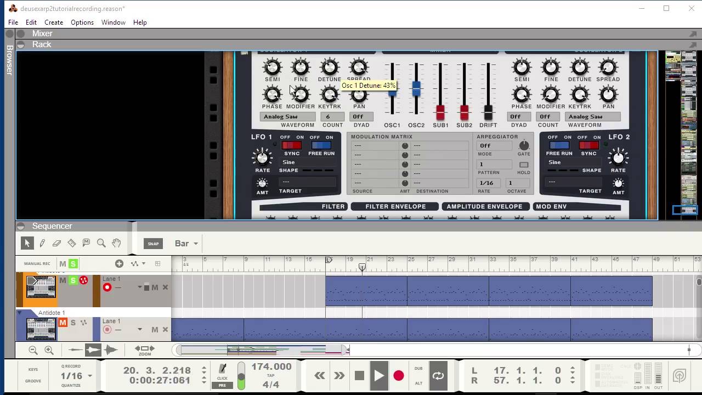
Task: Open the Create menu
Action: click(x=54, y=22)
